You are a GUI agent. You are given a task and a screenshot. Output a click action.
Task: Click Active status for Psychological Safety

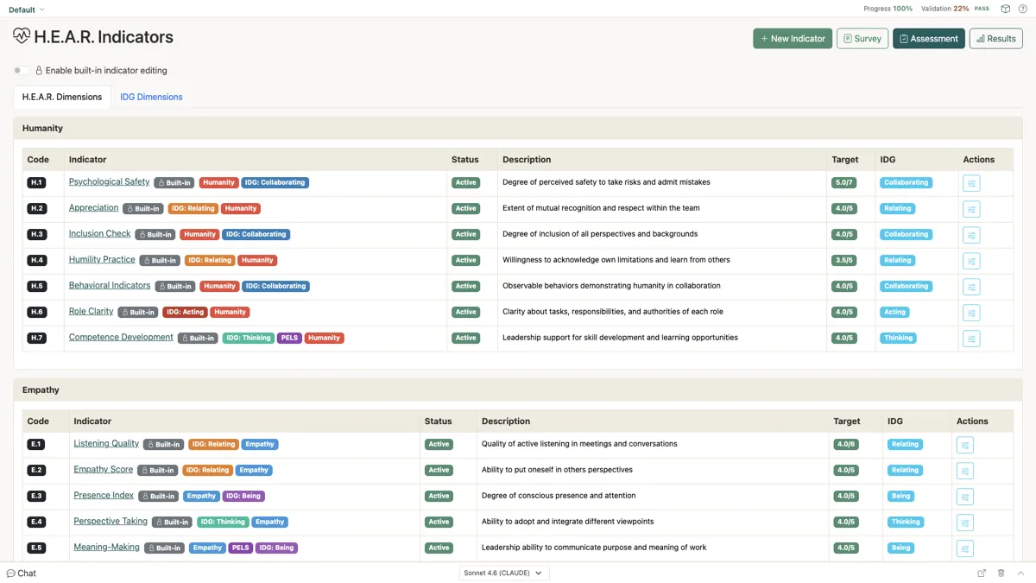[465, 182]
